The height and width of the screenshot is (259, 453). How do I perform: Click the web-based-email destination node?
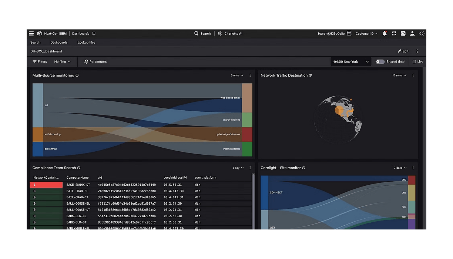(x=247, y=98)
